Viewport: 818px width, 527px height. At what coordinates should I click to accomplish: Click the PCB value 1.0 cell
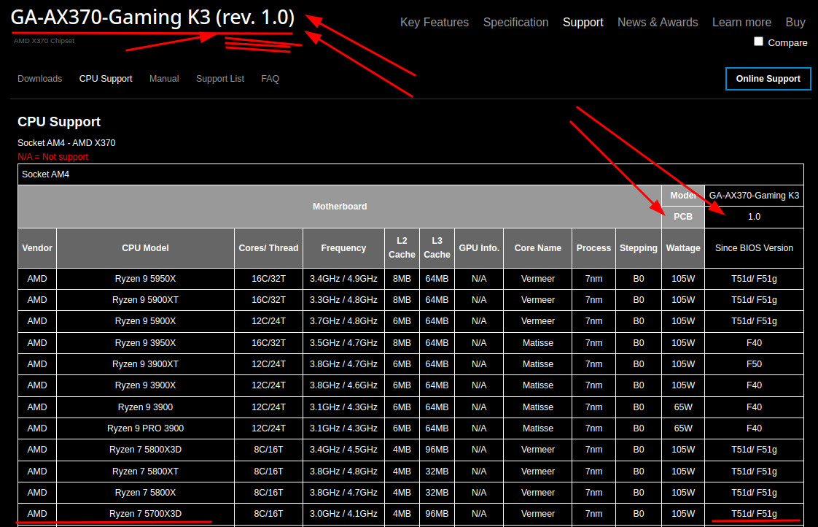click(754, 217)
